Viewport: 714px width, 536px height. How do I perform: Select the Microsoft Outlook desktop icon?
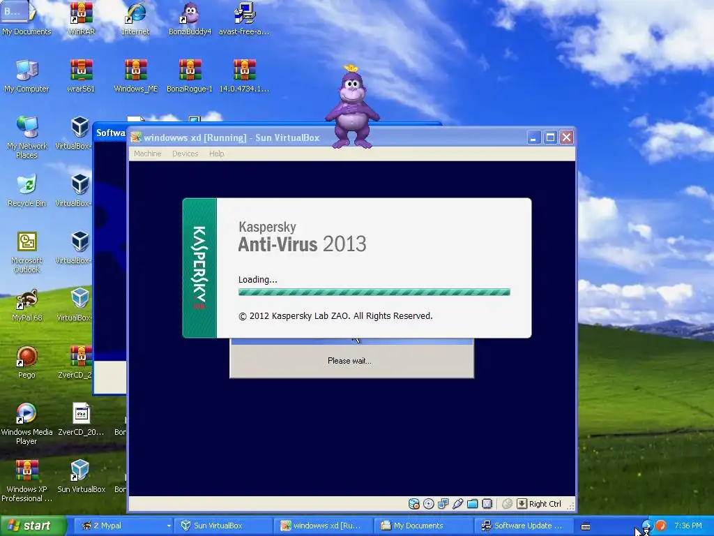pyautogui.click(x=27, y=252)
